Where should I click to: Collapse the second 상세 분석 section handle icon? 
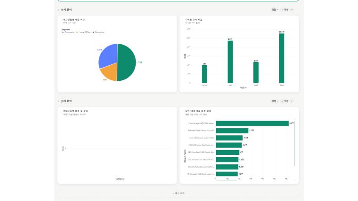click(59, 101)
